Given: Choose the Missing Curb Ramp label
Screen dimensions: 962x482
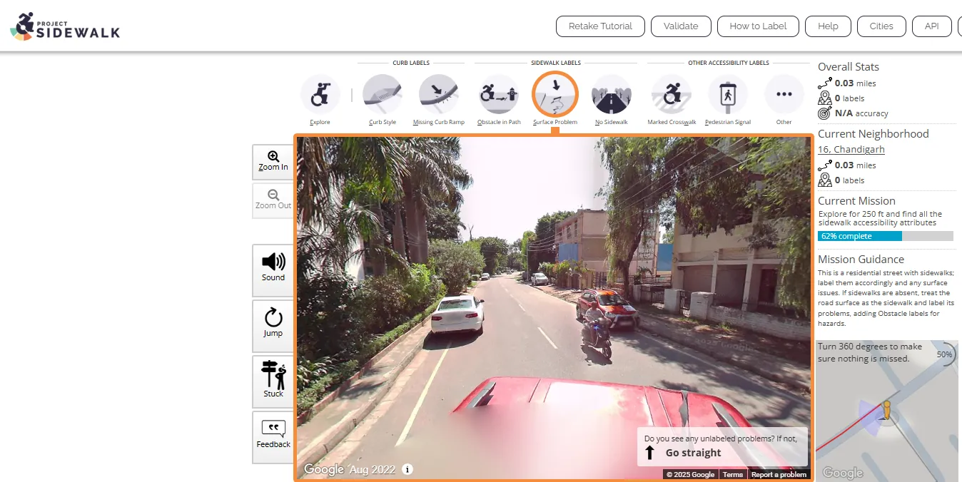Looking at the screenshot, I should click(438, 95).
